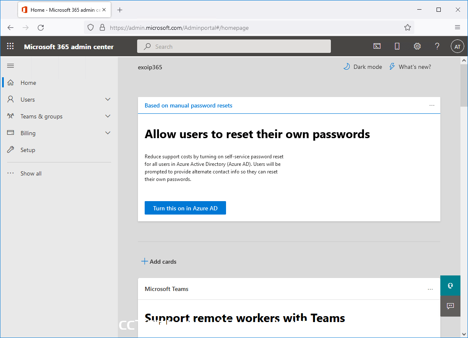Click the page scrollbar down arrow

pyautogui.click(x=464, y=334)
